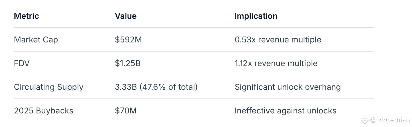Image resolution: width=412 pixels, height=127 pixels.
Task: Click 'revenue multiple' text in Market Cap row
Action: pyautogui.click(x=289, y=40)
